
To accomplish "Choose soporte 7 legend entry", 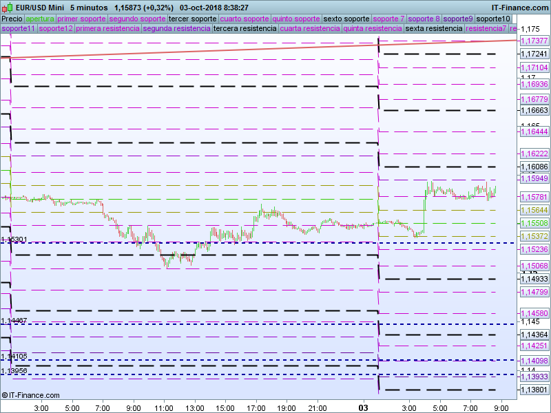I will [x=389, y=19].
